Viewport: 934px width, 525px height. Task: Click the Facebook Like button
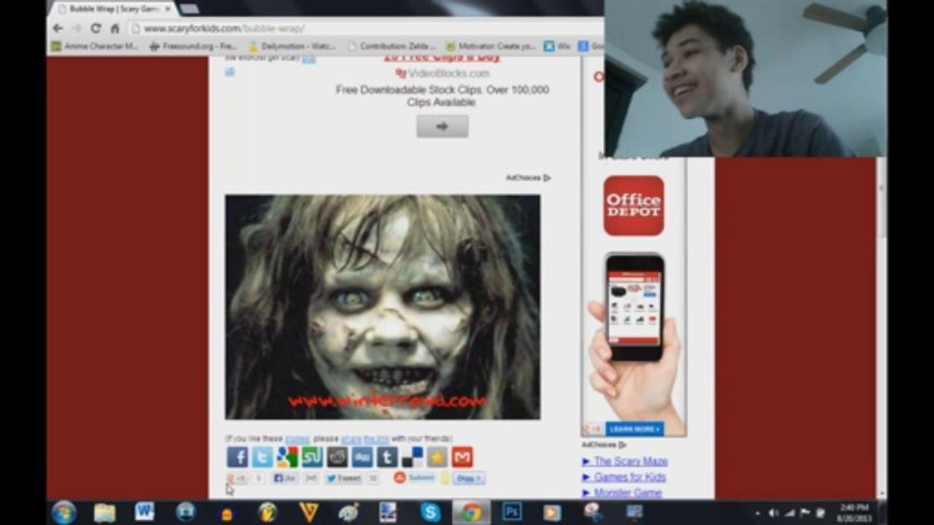click(286, 478)
